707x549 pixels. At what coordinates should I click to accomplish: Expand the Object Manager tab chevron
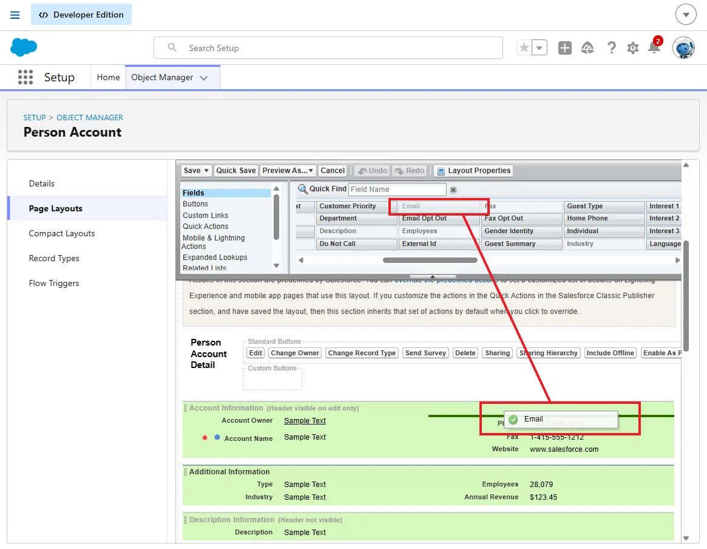pos(204,78)
